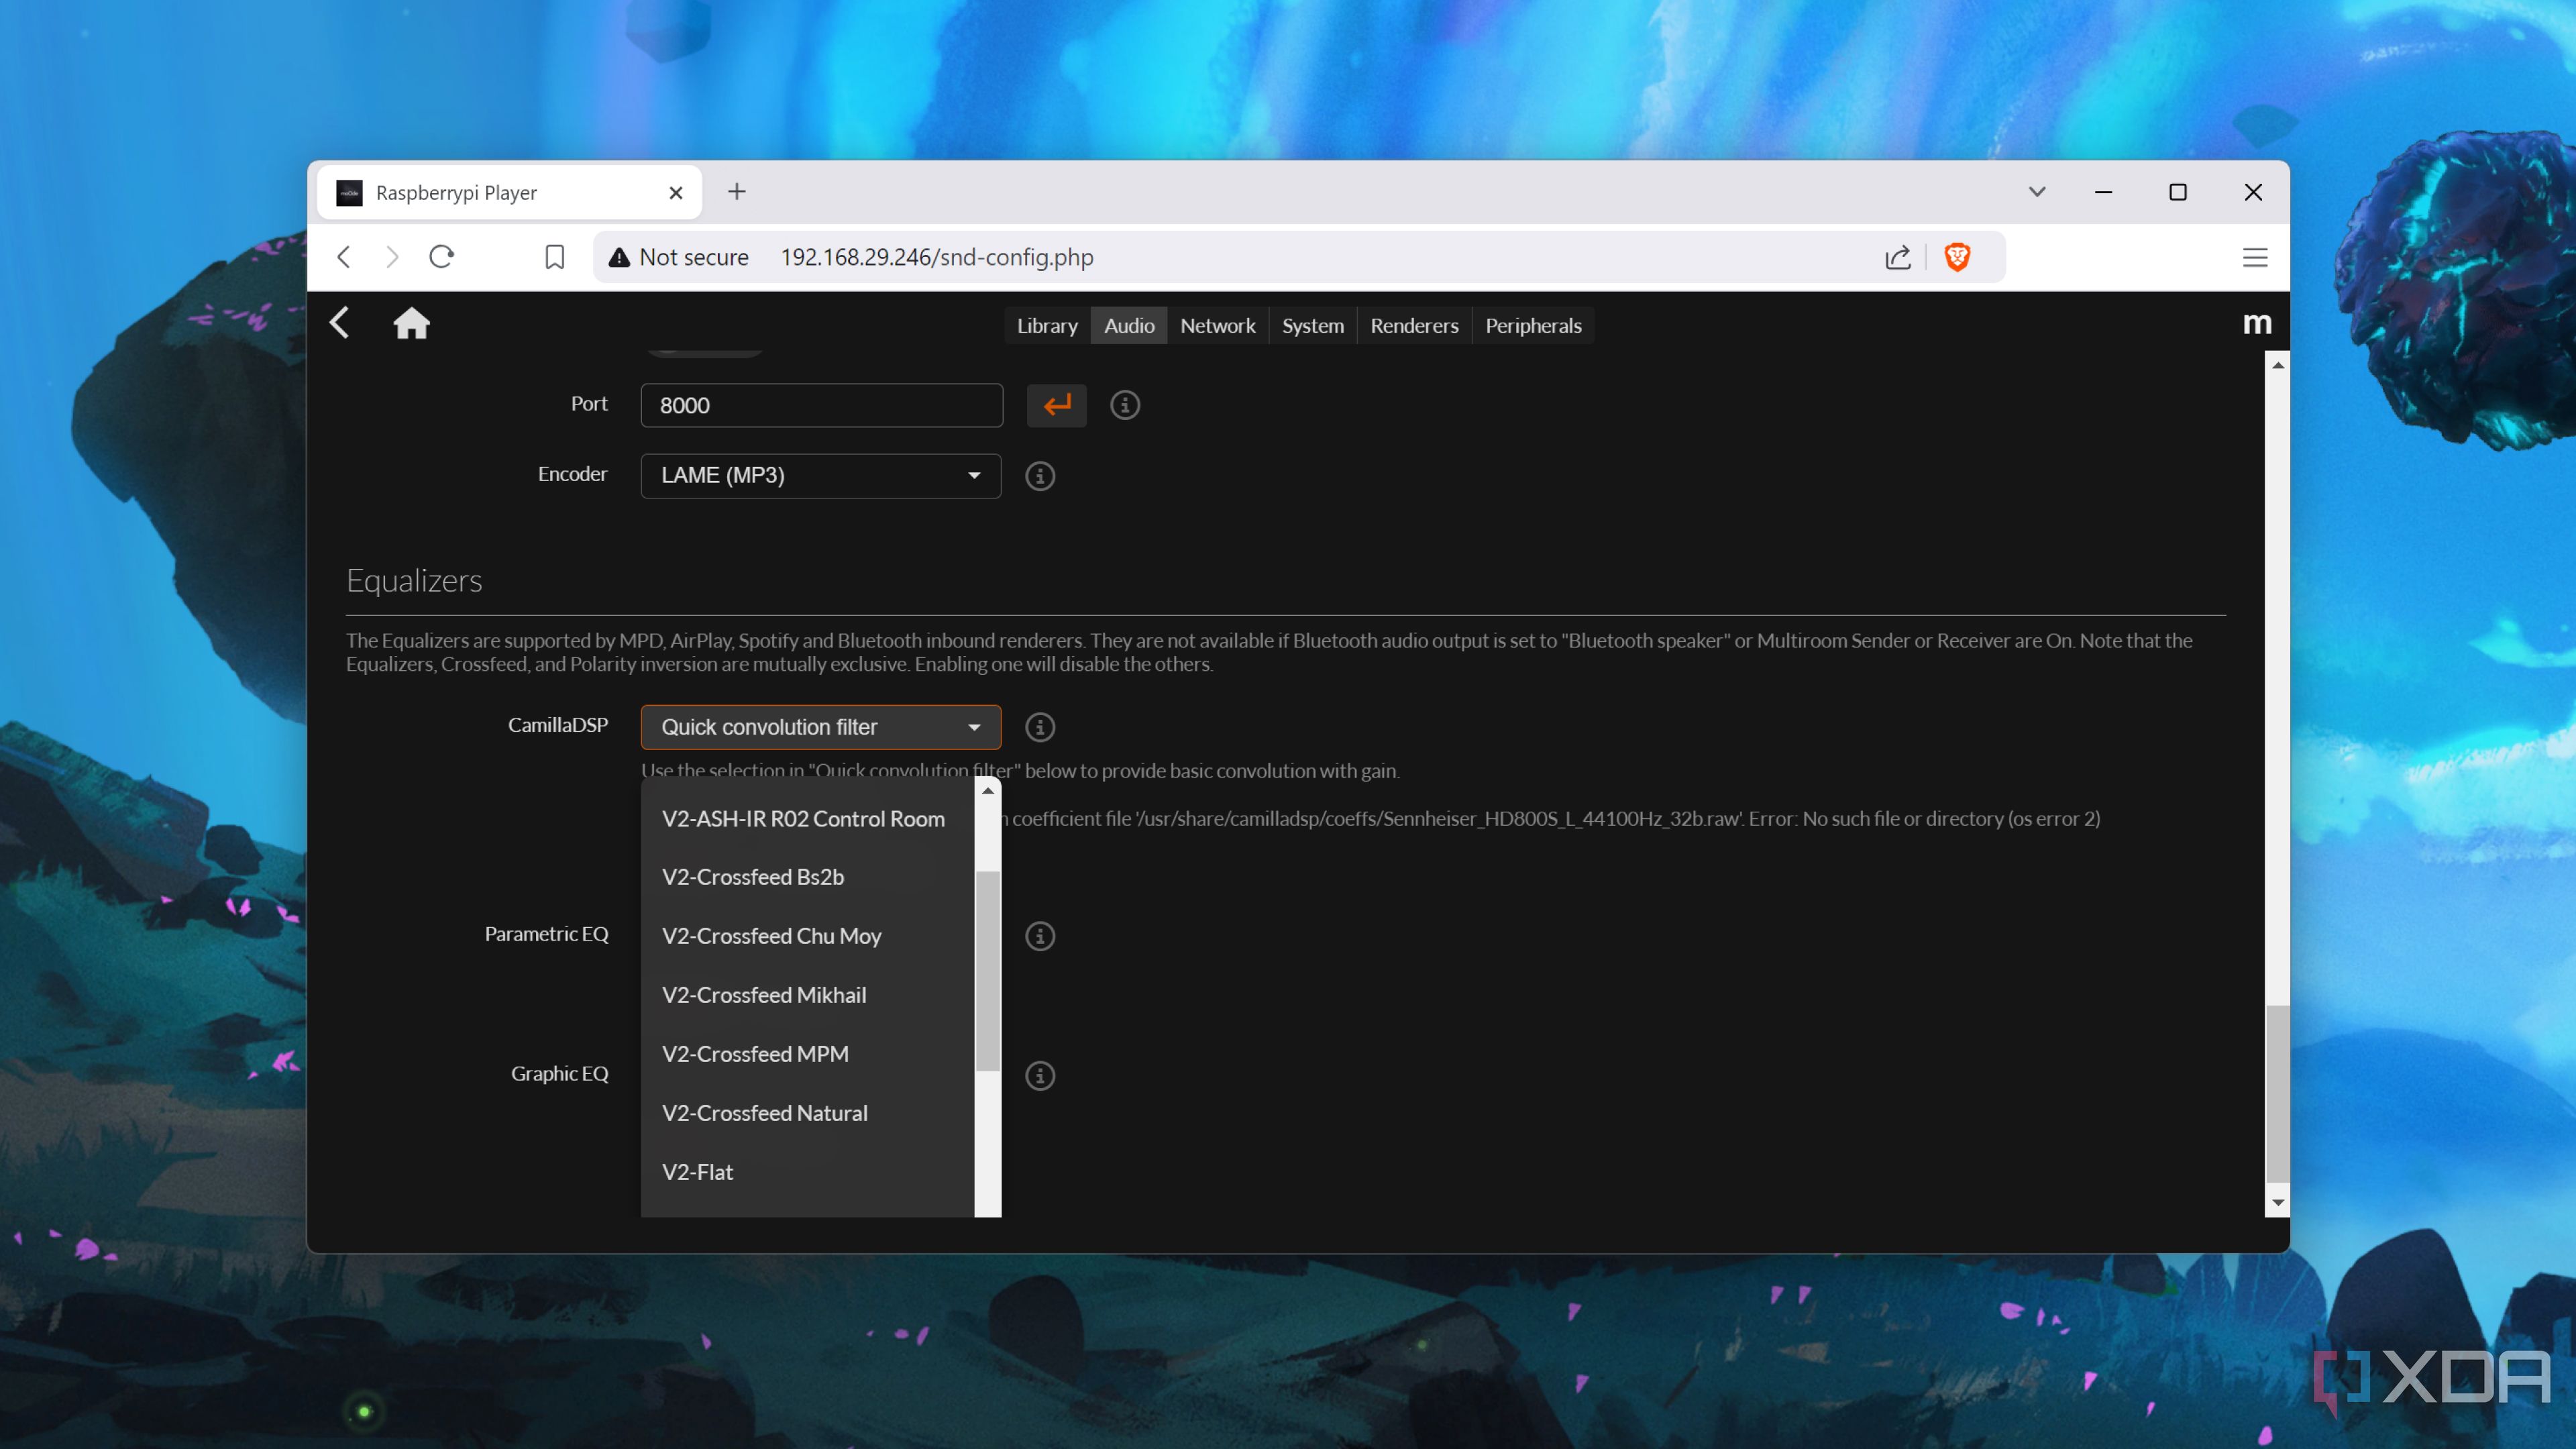This screenshot has height=1449, width=2576.
Task: Show info for the Port setting
Action: pyautogui.click(x=1125, y=405)
